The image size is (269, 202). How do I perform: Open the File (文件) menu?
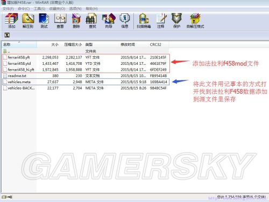(x=8, y=9)
